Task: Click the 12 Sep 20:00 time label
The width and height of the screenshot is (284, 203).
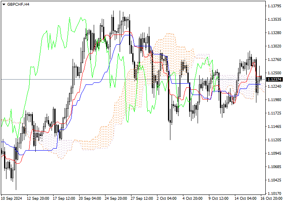Action: (x=38, y=199)
